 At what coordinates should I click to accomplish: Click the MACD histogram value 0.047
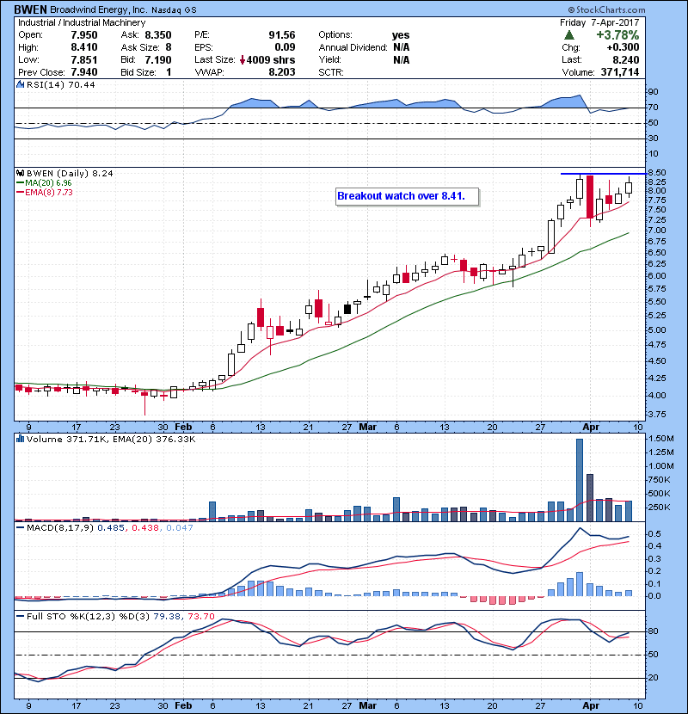coord(180,528)
